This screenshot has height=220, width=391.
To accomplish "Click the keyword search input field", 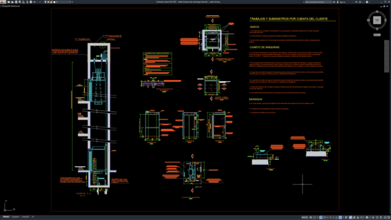I will tap(318, 2).
